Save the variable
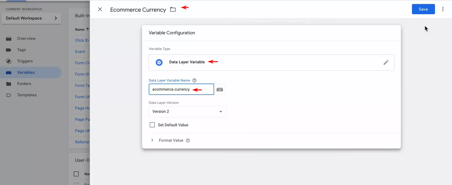Image resolution: width=452 pixels, height=185 pixels. [423, 9]
